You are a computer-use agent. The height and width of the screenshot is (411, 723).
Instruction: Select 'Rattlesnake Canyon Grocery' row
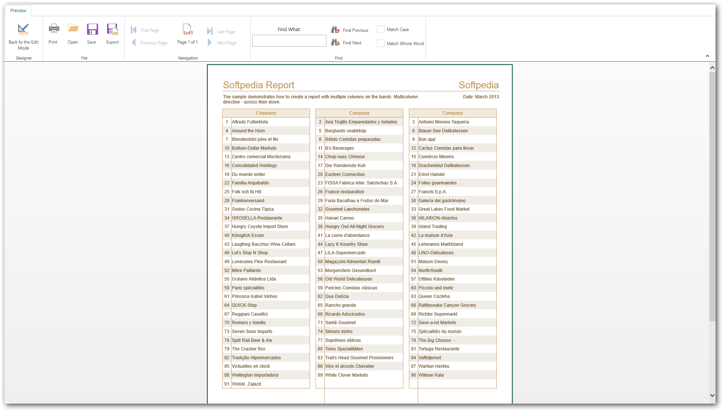click(x=453, y=305)
